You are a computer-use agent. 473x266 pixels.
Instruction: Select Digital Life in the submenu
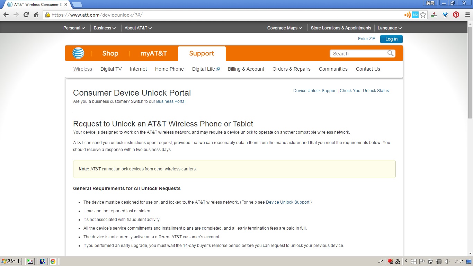pos(206,69)
